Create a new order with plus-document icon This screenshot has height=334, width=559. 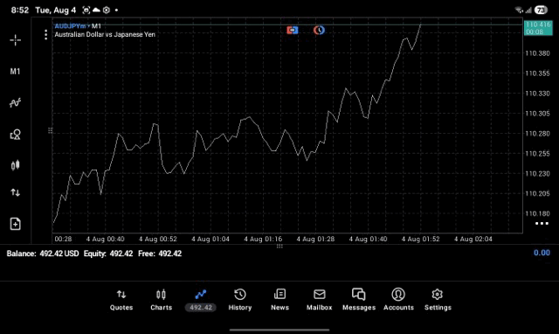pos(15,224)
